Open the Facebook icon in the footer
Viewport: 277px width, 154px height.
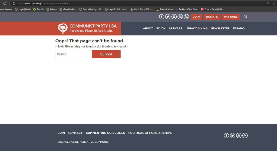point(226,135)
